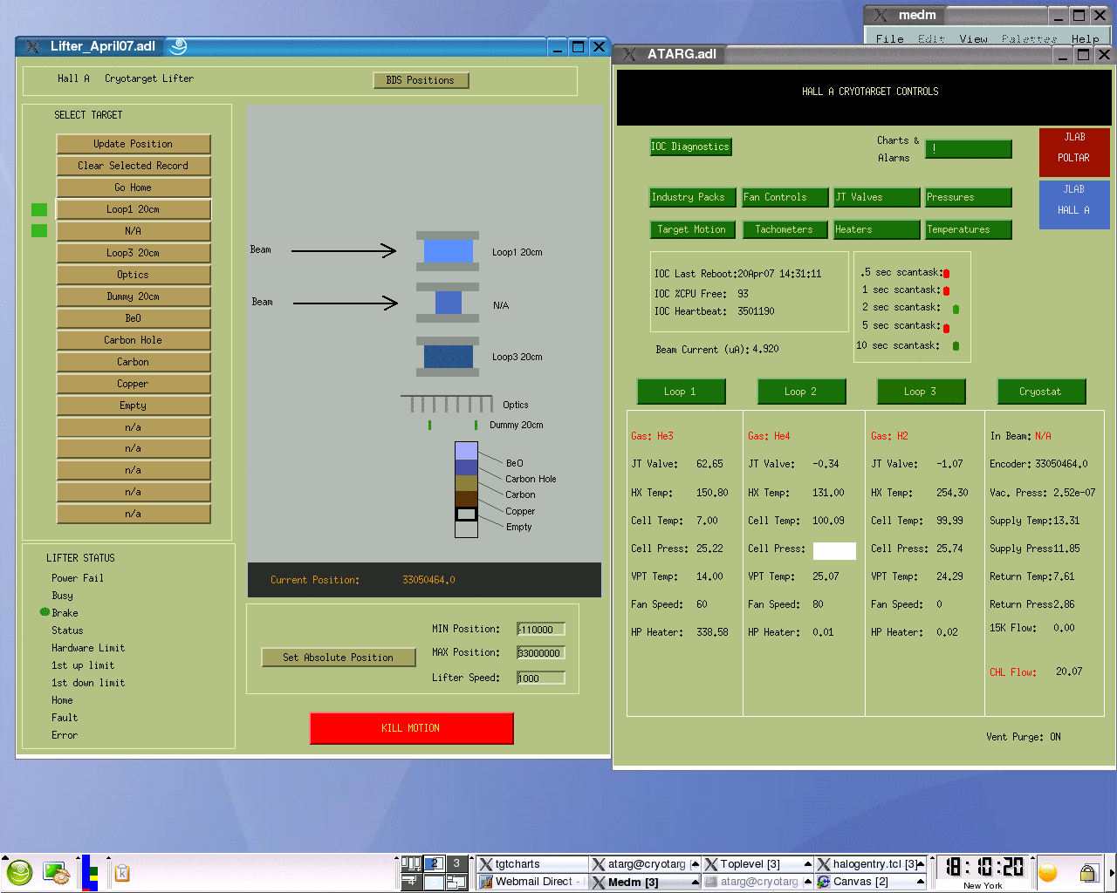Click MIN Position input field

541,630
